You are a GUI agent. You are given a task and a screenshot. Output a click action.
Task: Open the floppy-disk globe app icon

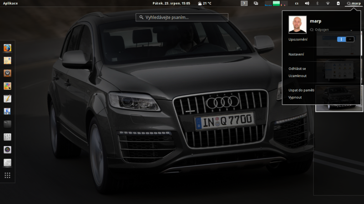pos(7,112)
